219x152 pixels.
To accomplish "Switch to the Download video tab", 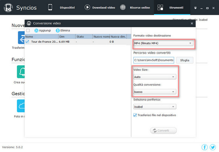I will 104,8.
